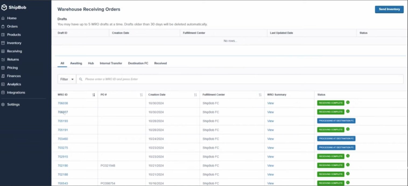Sort by Creation Date column arrows
408x186 pixels.
coord(195,95)
